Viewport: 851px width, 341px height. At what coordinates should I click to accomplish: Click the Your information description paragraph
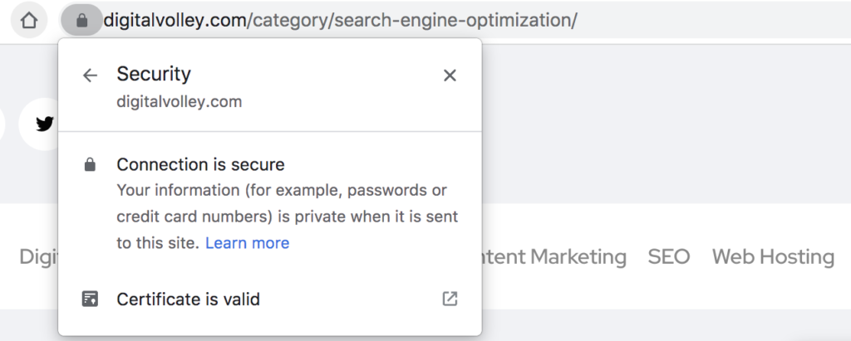287,217
